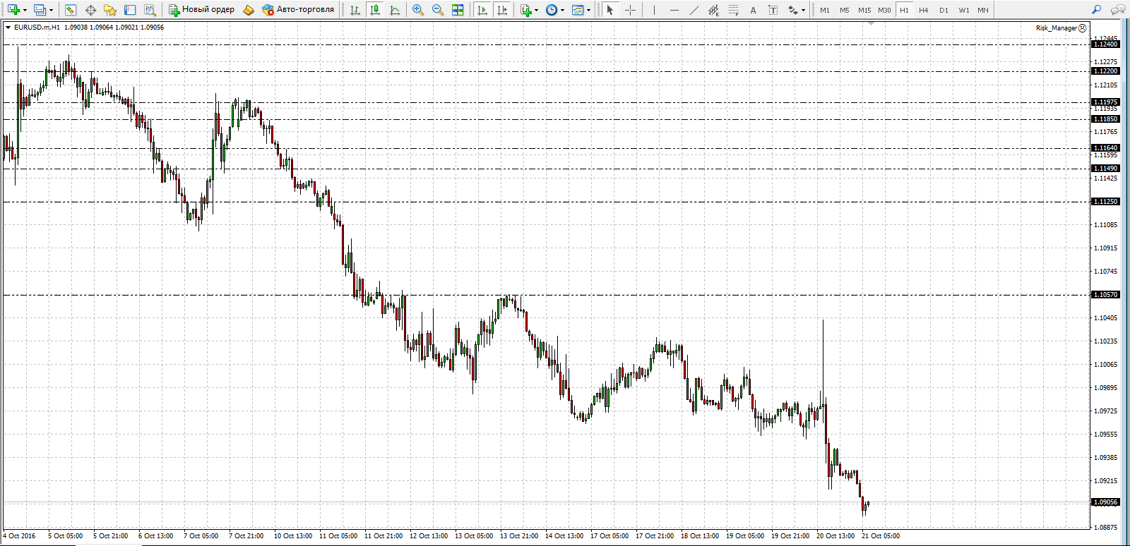Expand the Indicators dropdown arrow

[537, 10]
